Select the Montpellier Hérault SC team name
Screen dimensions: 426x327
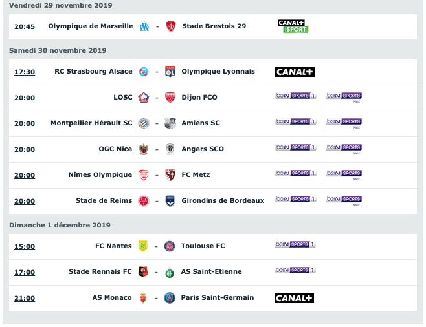click(91, 123)
